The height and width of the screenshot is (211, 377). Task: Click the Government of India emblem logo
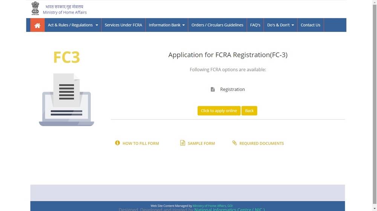(x=35, y=8)
